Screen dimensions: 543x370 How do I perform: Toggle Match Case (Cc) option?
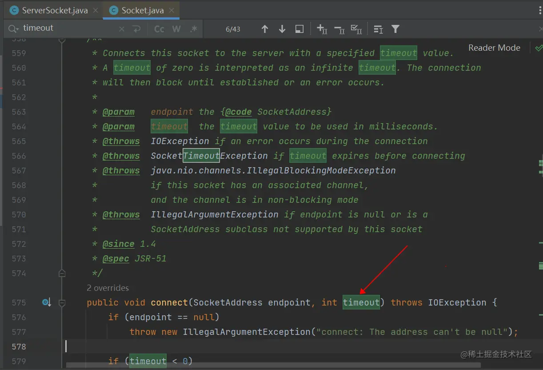tap(159, 29)
